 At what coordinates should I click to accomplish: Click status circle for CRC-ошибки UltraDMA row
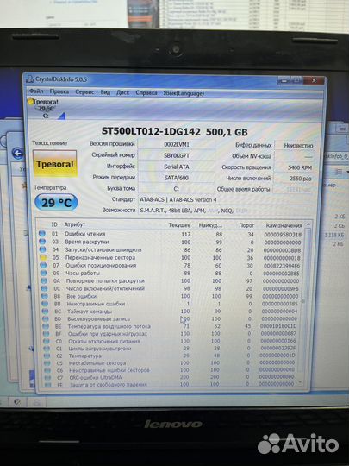click(x=48, y=377)
